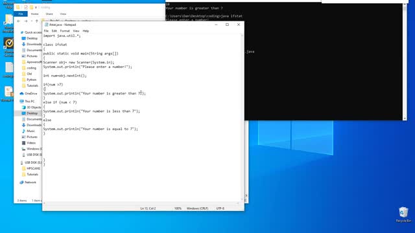
Task: Open the View ribbon tab in File Explorer
Action: point(63,14)
